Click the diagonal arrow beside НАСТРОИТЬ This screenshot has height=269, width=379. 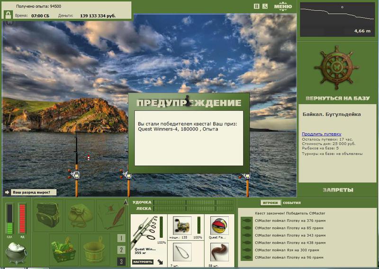160,262
